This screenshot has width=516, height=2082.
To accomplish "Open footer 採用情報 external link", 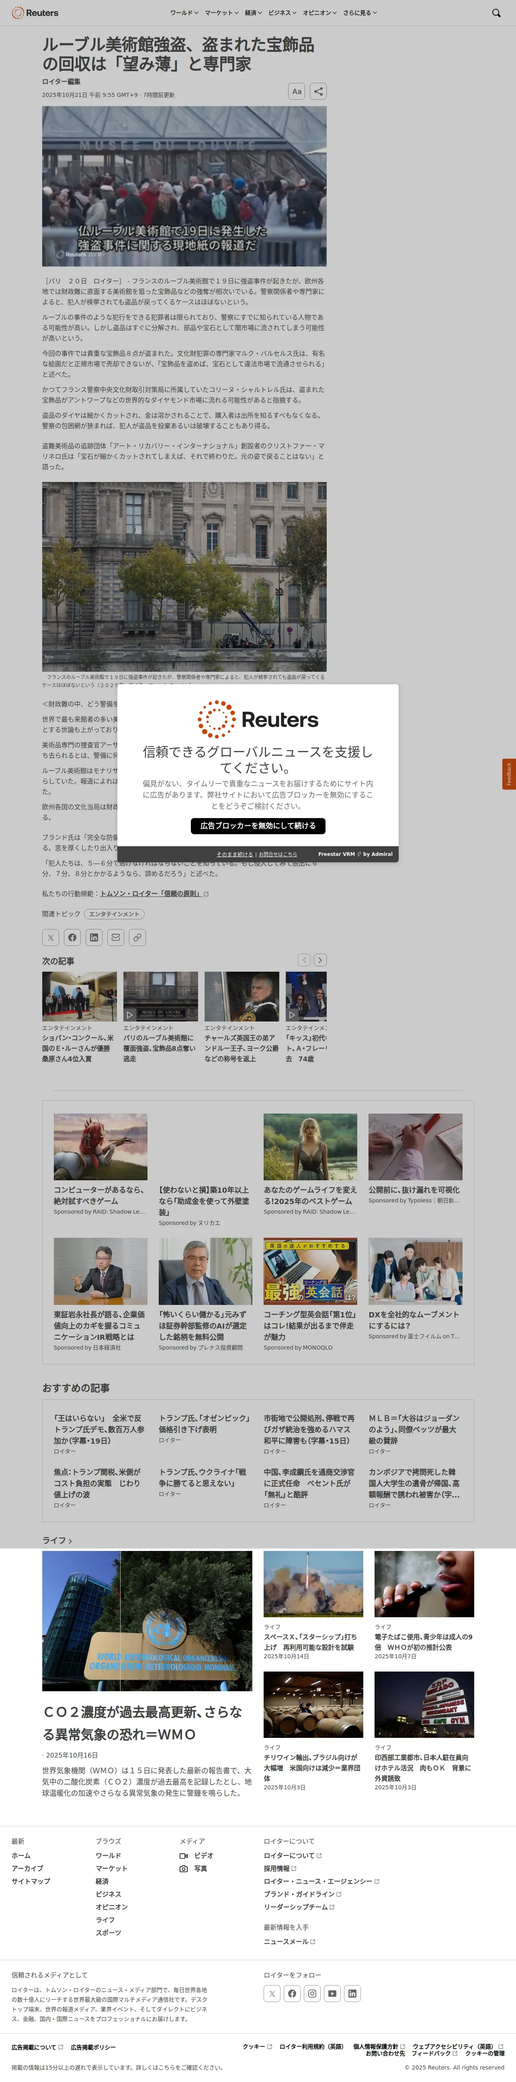I will (x=279, y=1869).
